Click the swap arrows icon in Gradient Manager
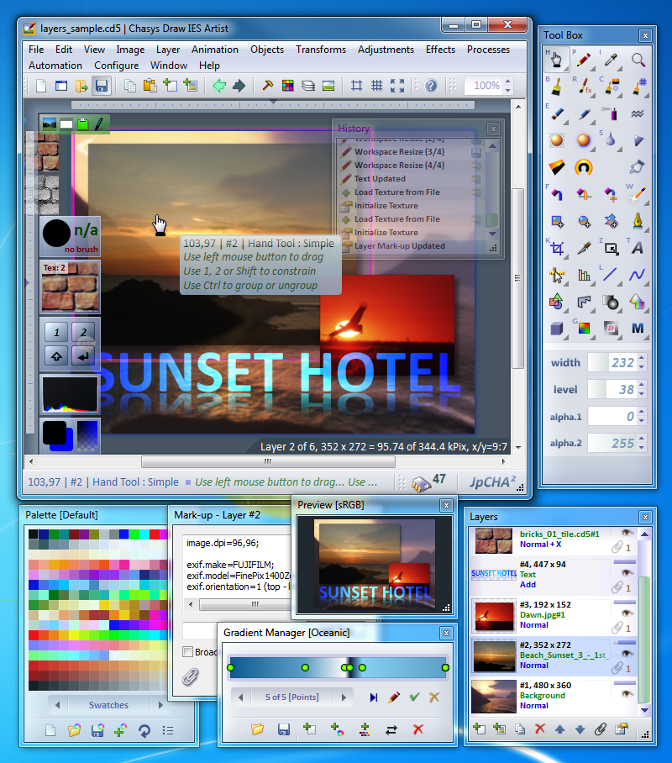 point(391,729)
